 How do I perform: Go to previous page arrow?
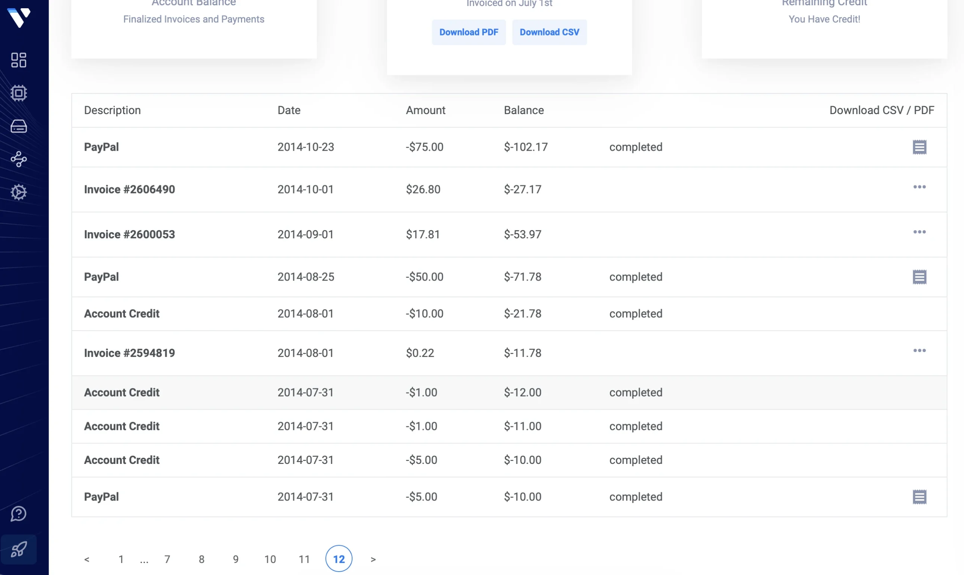pos(87,559)
